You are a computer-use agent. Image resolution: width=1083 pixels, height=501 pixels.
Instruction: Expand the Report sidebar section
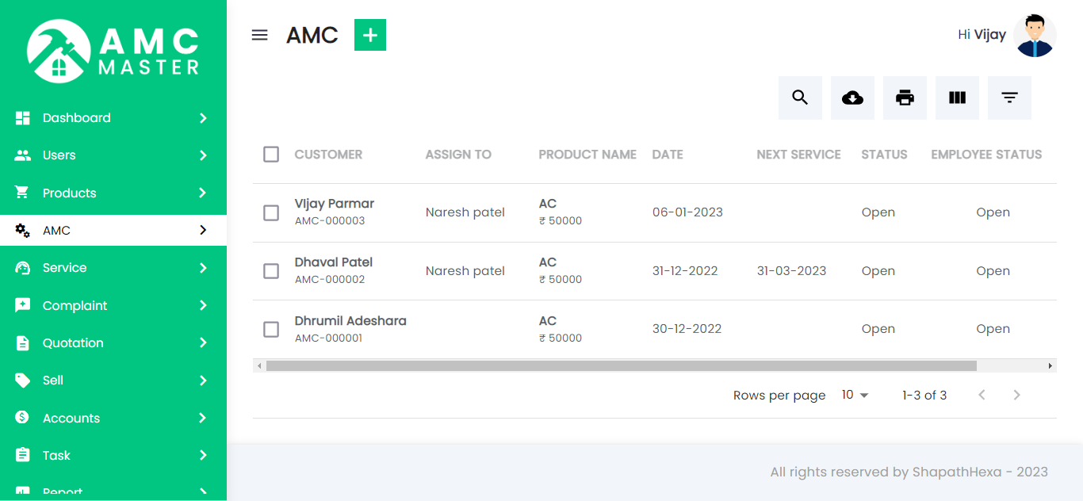[63, 490]
